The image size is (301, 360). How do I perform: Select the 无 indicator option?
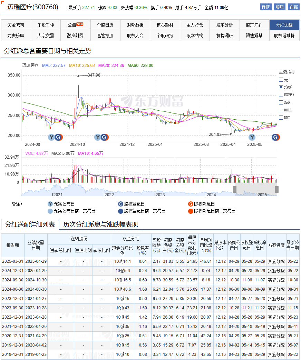[281, 80]
